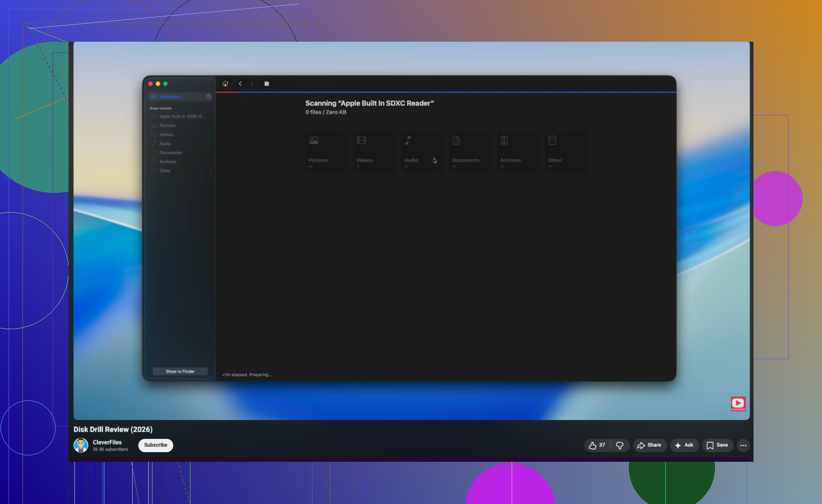The width and height of the screenshot is (822, 504).
Task: Click the red Subscribe watermark on video
Action: point(738,404)
